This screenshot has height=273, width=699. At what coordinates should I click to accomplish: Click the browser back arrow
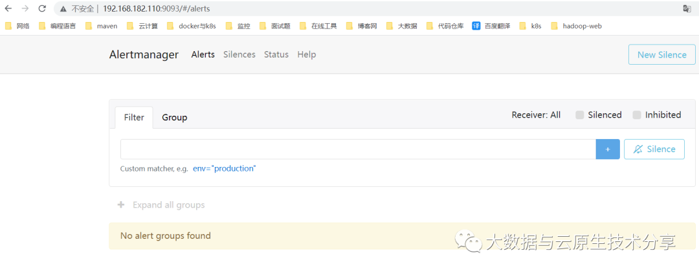coord(8,9)
